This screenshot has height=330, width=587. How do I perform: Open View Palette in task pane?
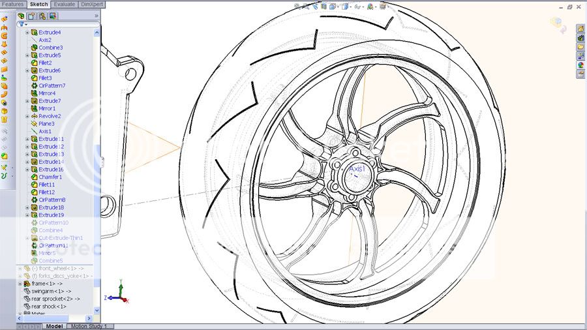(x=580, y=55)
